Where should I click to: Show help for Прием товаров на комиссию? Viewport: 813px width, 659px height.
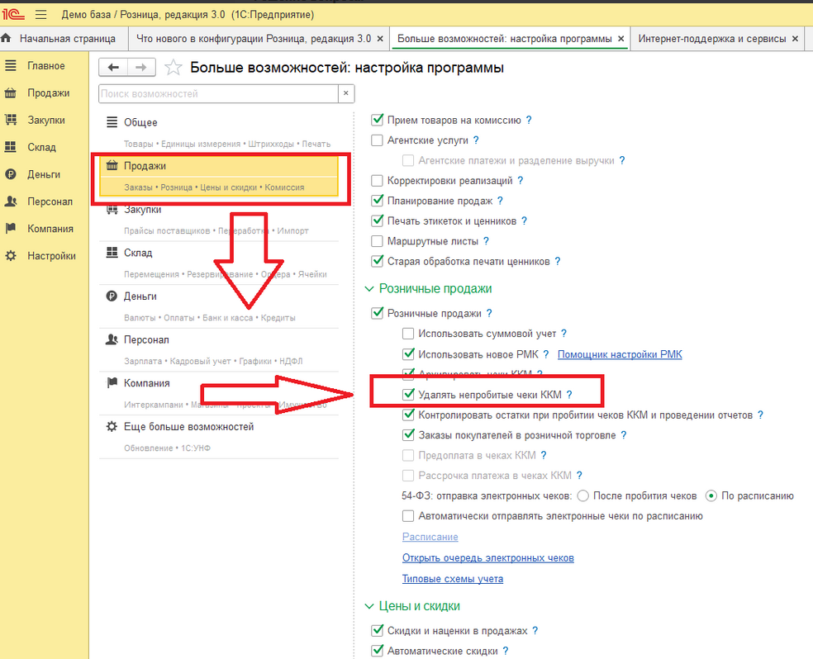coord(528,121)
